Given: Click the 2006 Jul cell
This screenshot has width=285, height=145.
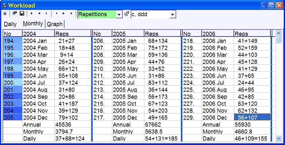Looking at the screenshot, I should (218, 82).
